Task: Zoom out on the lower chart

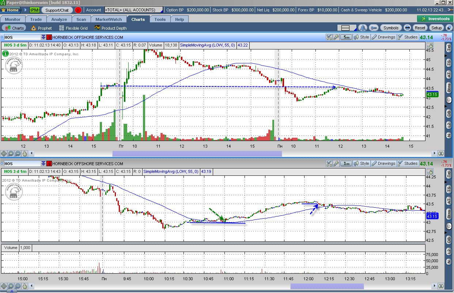Action: click(x=18, y=286)
